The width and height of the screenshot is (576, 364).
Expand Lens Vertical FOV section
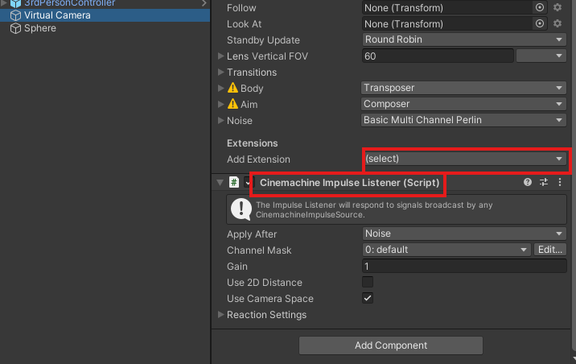(220, 56)
